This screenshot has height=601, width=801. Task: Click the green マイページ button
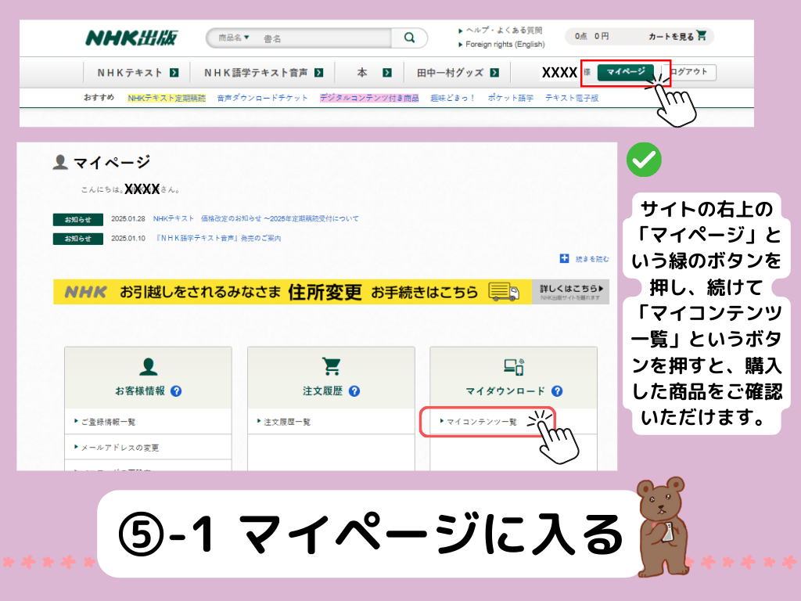tap(625, 72)
